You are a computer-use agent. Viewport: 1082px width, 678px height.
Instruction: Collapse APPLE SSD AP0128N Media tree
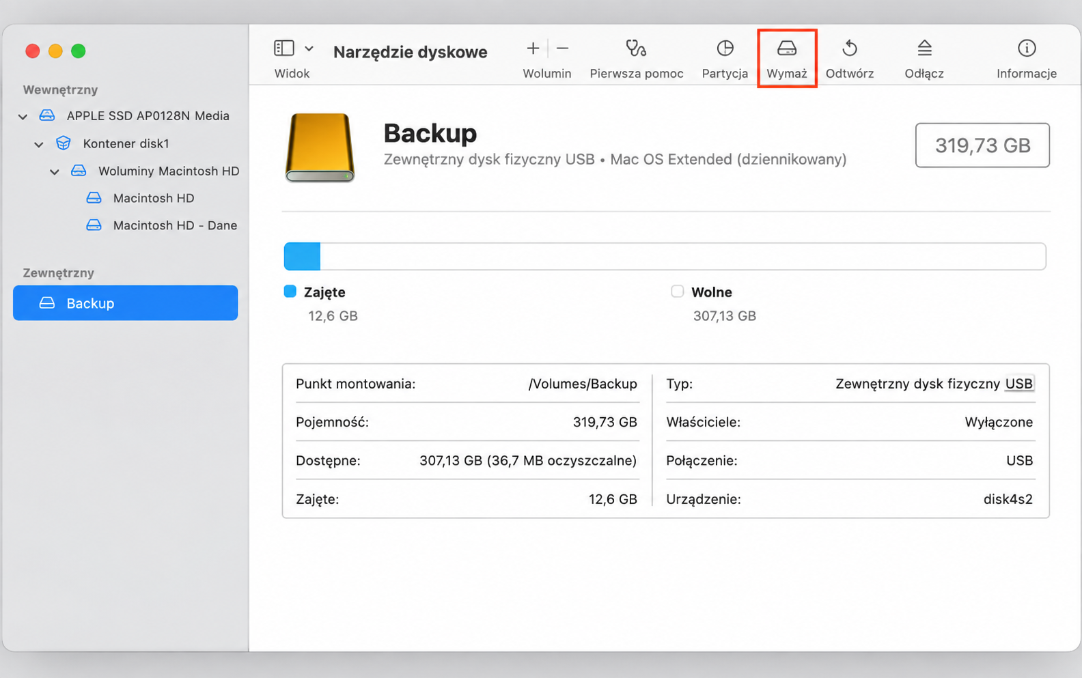point(23,117)
